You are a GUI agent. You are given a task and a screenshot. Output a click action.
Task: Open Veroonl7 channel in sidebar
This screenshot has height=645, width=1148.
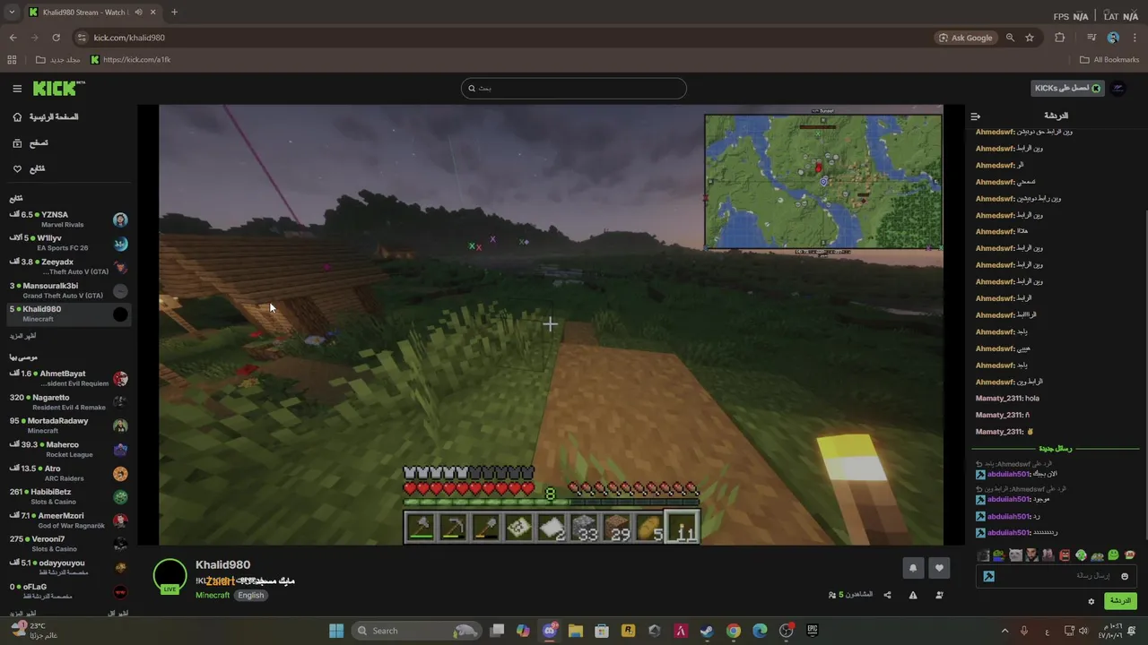(68, 544)
